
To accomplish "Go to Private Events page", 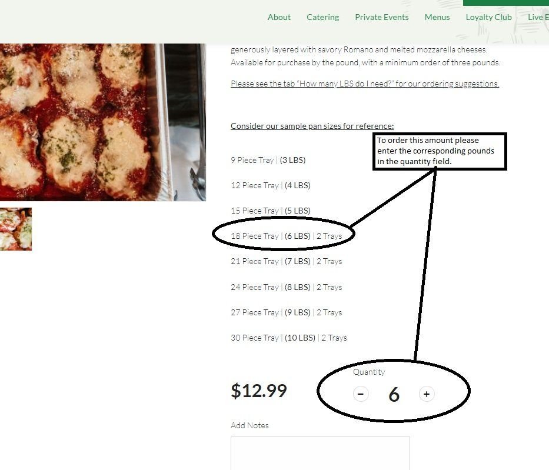I will (x=382, y=17).
